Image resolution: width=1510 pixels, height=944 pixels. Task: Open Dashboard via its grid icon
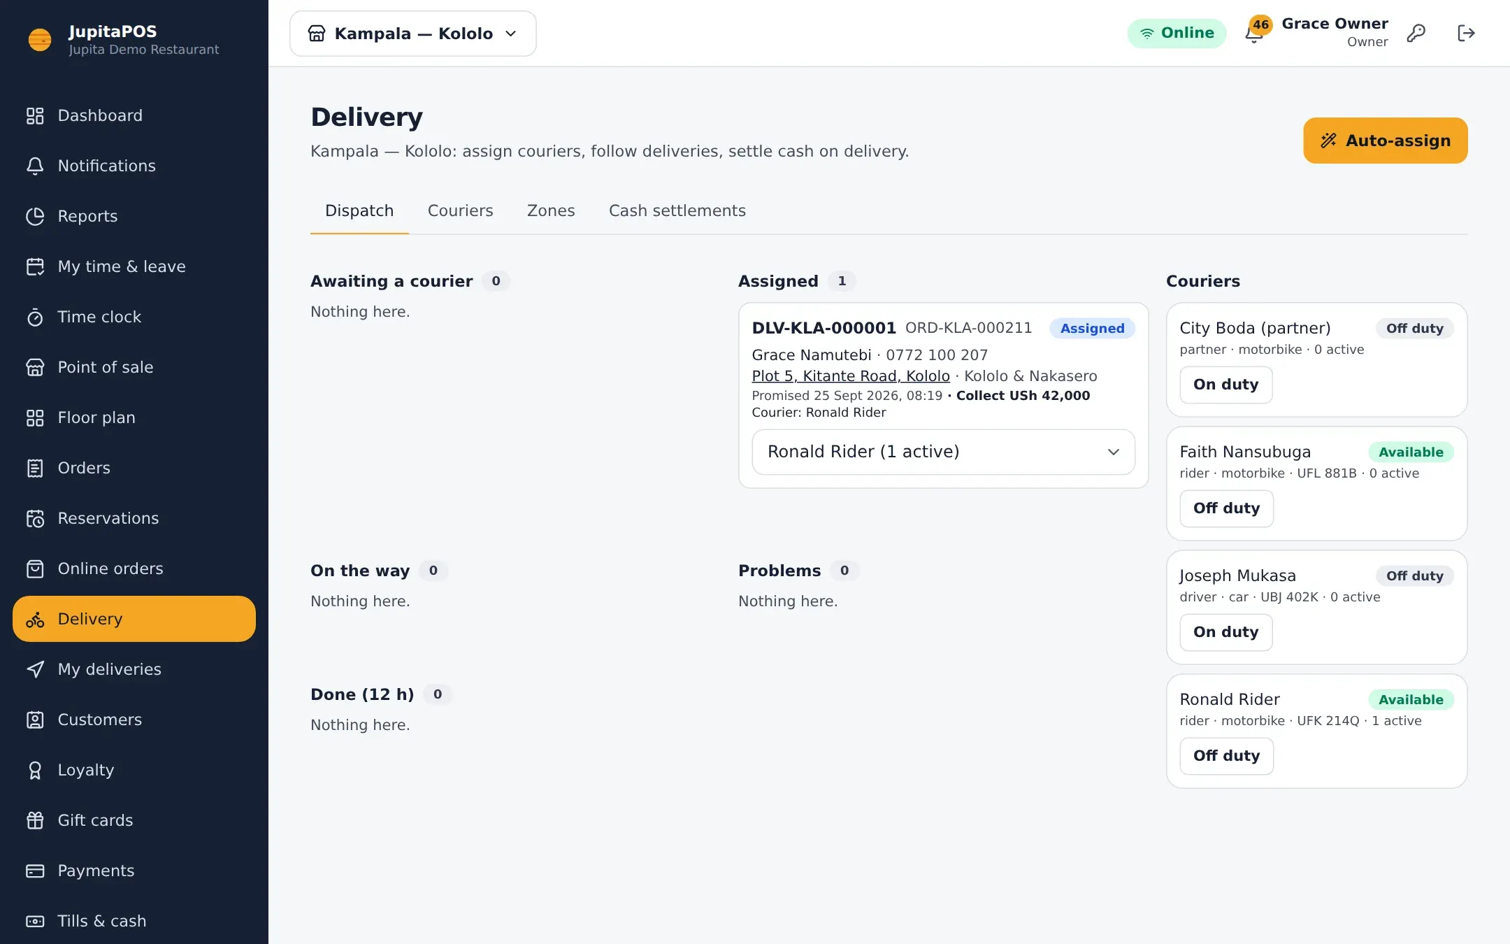coord(35,115)
